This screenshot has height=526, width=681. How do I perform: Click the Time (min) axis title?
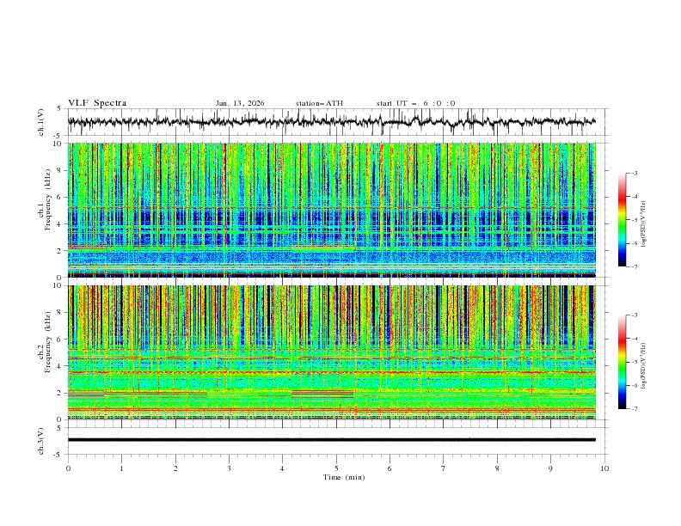342,477
